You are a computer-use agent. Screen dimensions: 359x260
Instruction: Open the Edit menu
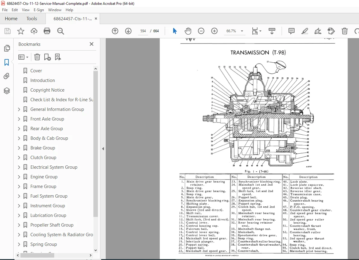click(x=15, y=10)
